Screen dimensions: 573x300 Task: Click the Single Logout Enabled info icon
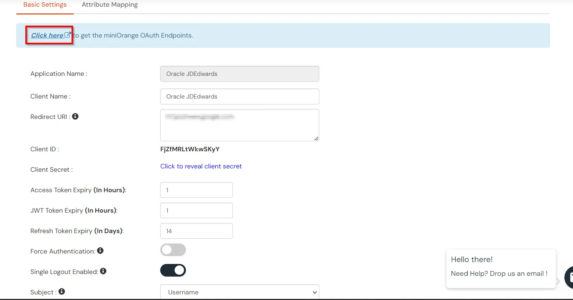pos(103,271)
